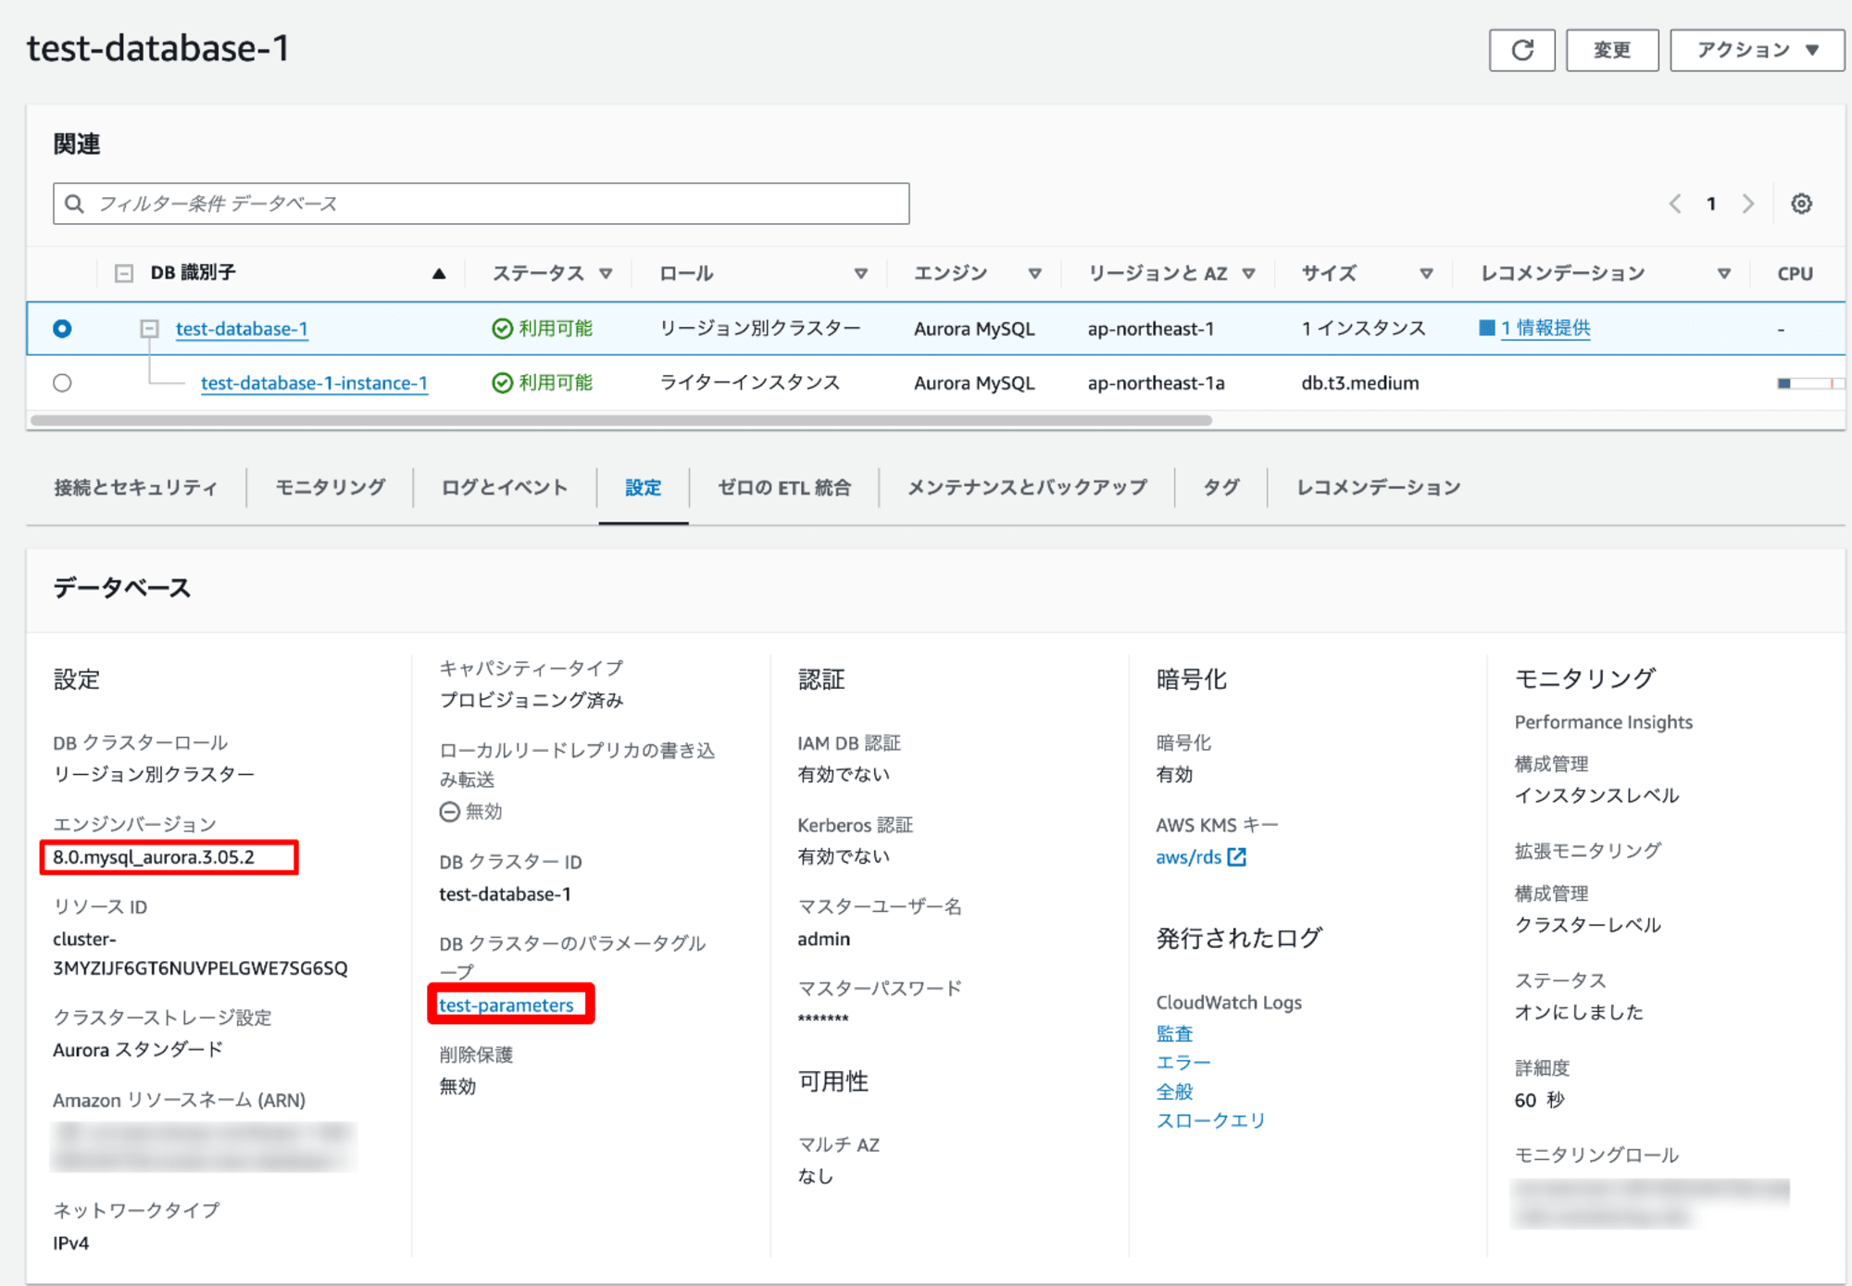Click the admin master username value
The width and height of the screenshot is (1852, 1286).
[x=824, y=939]
